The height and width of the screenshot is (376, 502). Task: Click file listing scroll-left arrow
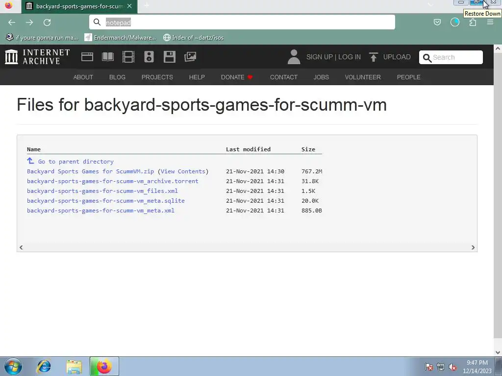[x=21, y=247]
